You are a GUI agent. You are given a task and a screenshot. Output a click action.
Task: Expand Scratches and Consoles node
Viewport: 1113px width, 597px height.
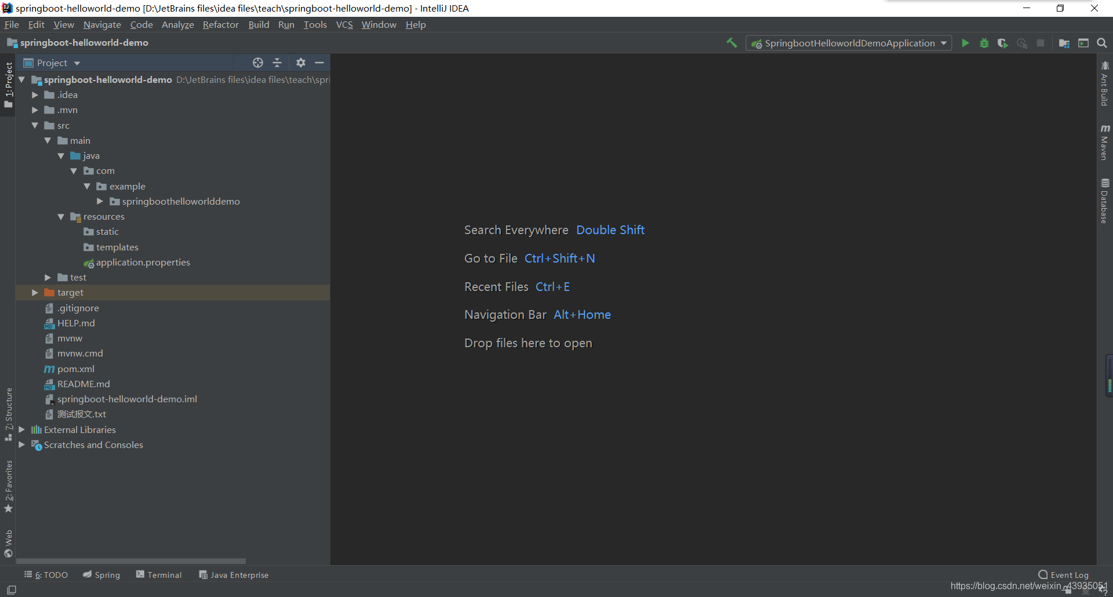click(21, 445)
